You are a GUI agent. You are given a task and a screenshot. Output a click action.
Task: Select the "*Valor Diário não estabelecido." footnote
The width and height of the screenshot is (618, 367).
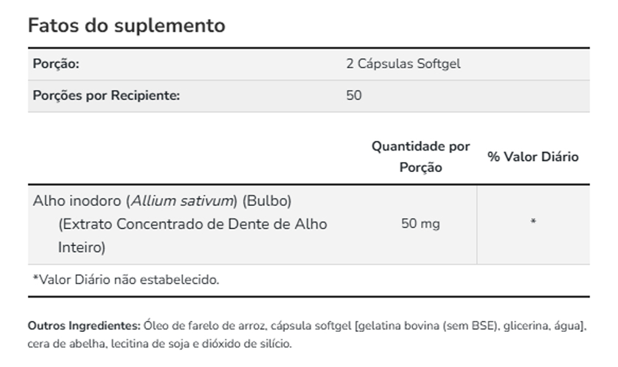click(126, 280)
